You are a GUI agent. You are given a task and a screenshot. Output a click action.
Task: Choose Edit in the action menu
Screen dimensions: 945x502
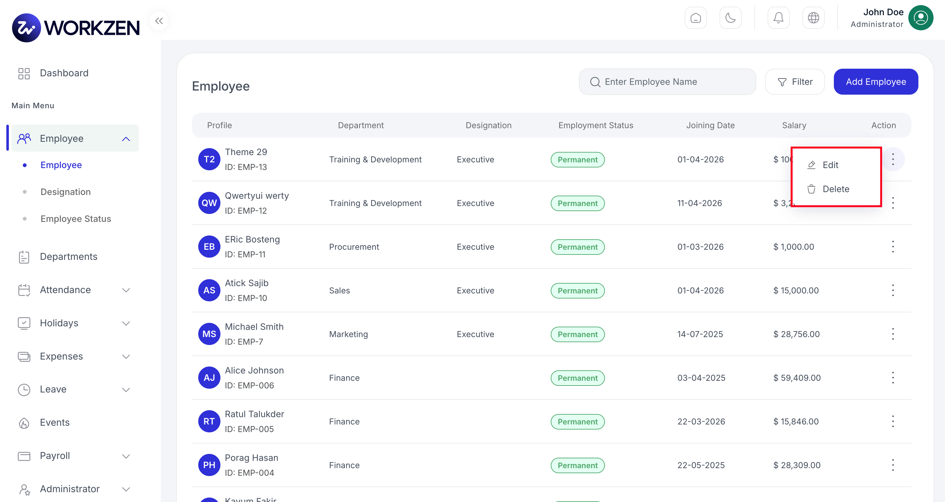[x=823, y=165]
